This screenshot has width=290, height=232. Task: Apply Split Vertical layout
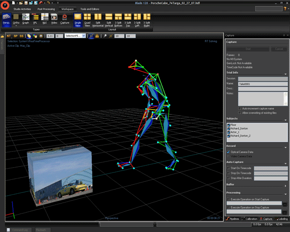coord(109,20)
